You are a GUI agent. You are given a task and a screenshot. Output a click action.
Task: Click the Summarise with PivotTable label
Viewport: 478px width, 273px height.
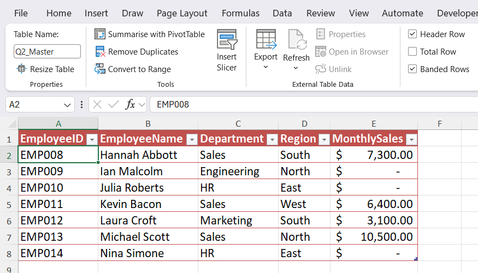(156, 34)
